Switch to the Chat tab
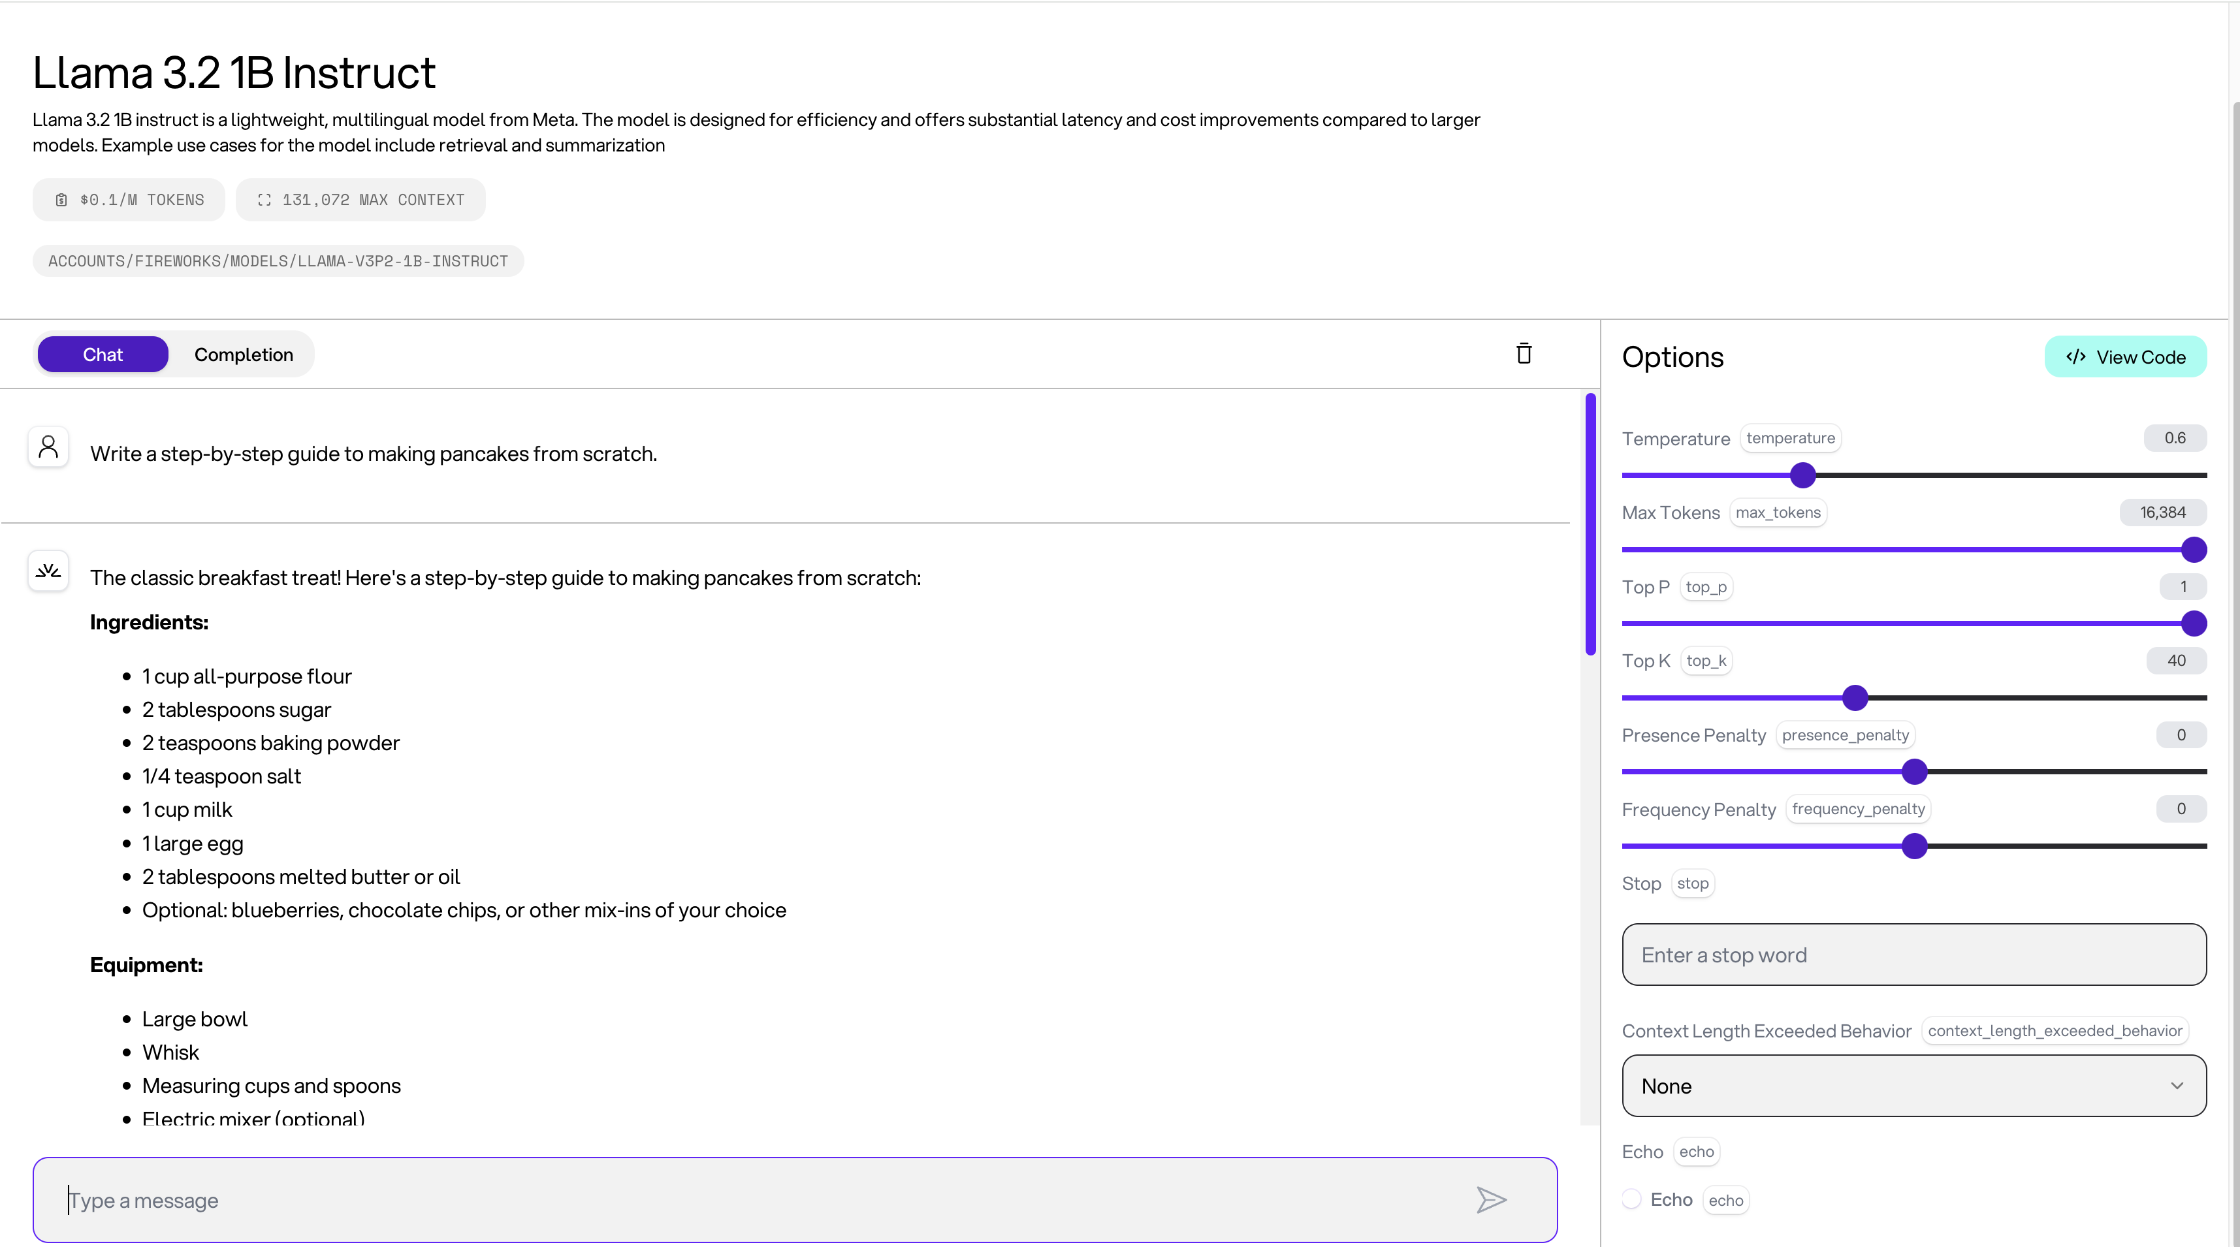This screenshot has height=1247, width=2240. click(103, 354)
